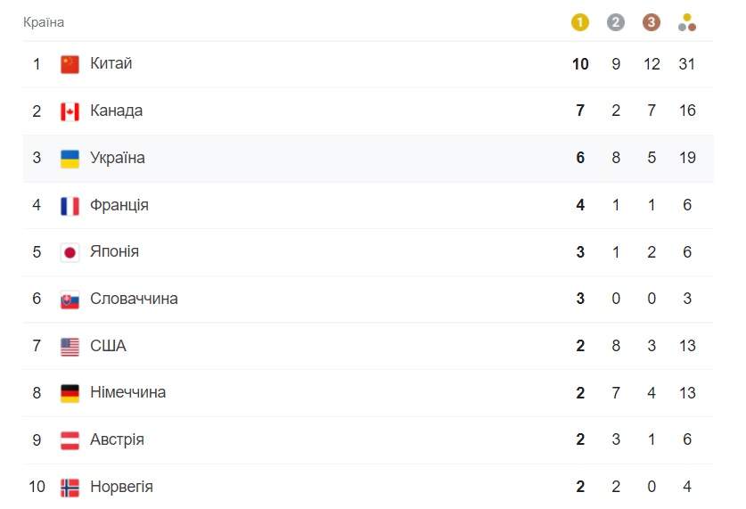The width and height of the screenshot is (746, 509).
Task: Click the Slovakia flag icon
Action: (x=70, y=300)
